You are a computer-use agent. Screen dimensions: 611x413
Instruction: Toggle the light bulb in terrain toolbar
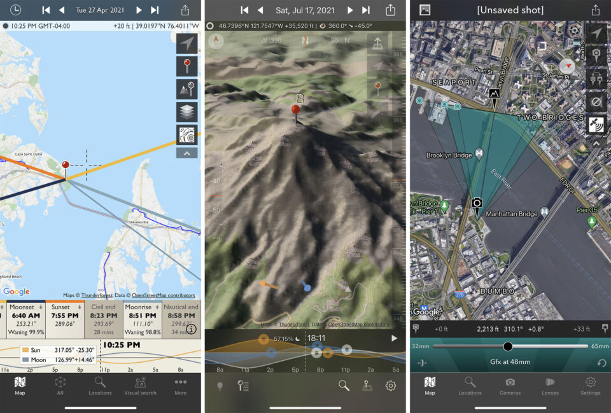220,386
